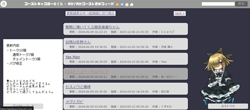This screenshot has height=110, width=250.
Task: Select registration date 2022-12-20 16:54:34
Action: coord(134,47)
